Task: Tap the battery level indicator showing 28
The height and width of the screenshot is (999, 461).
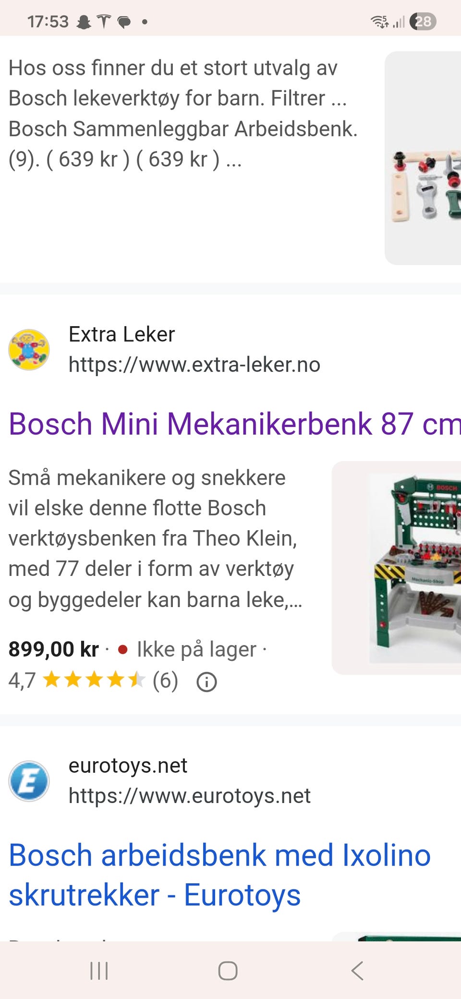Action: [423, 22]
